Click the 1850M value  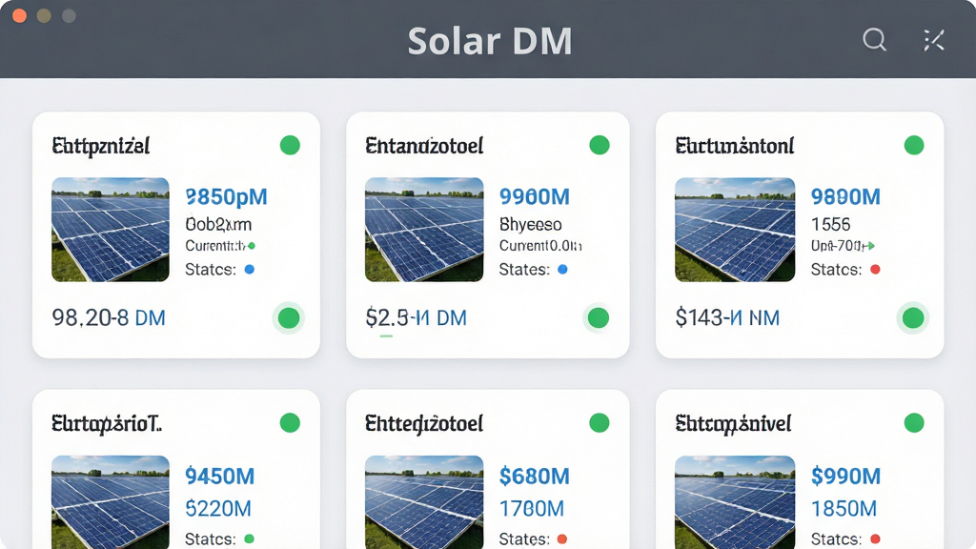point(844,509)
